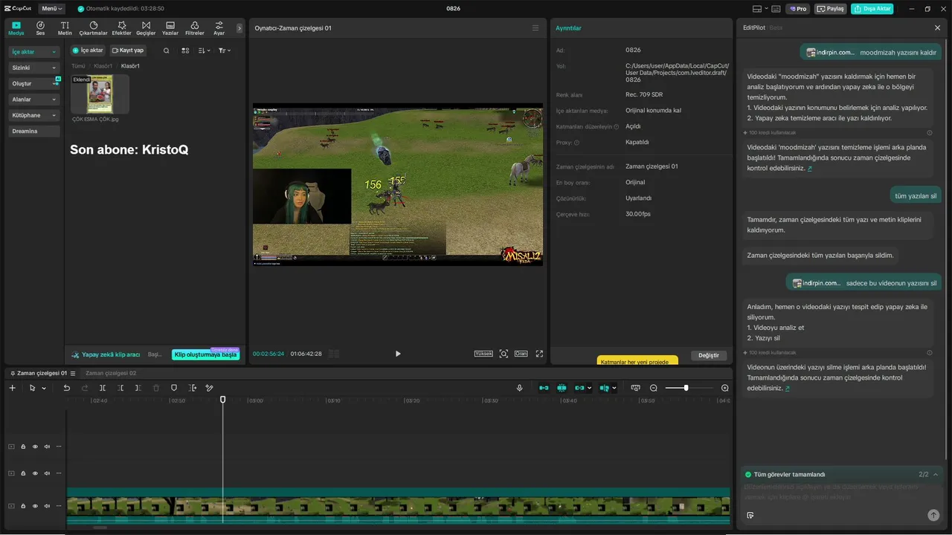This screenshot has width=952, height=535.
Task: Switch to Zaman çizelgesi 02 tab
Action: (111, 373)
